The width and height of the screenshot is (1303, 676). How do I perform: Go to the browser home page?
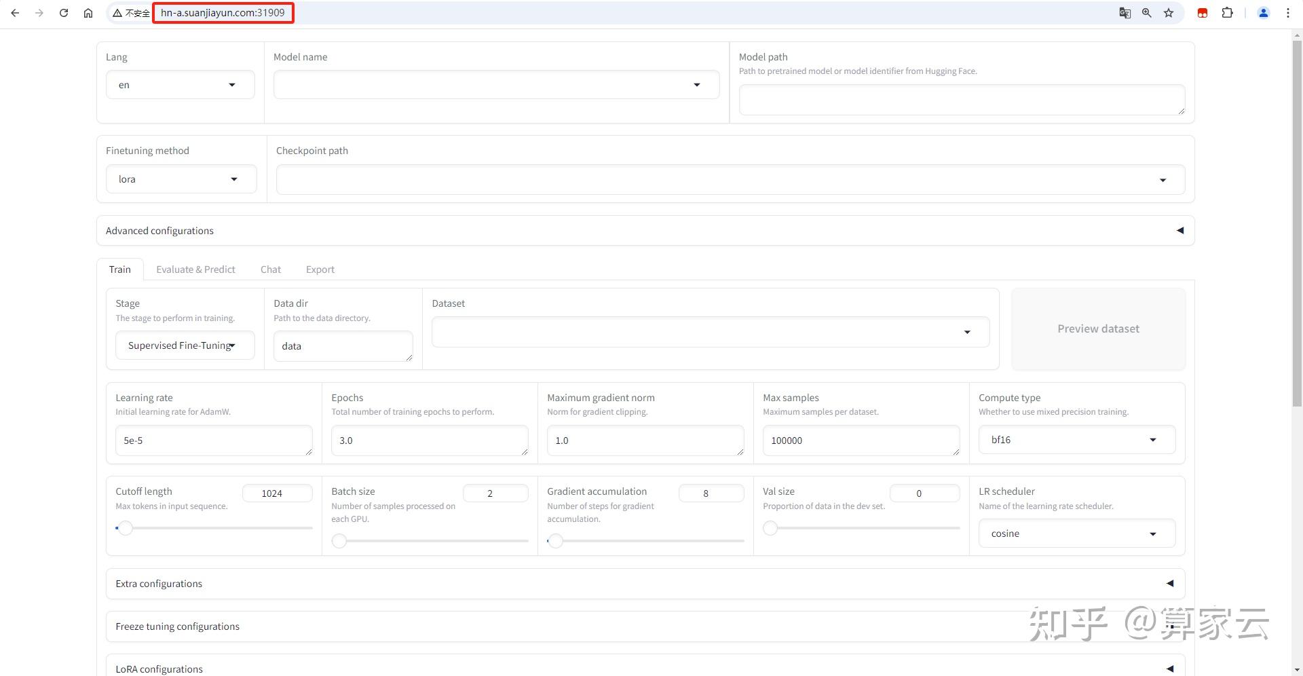click(88, 13)
